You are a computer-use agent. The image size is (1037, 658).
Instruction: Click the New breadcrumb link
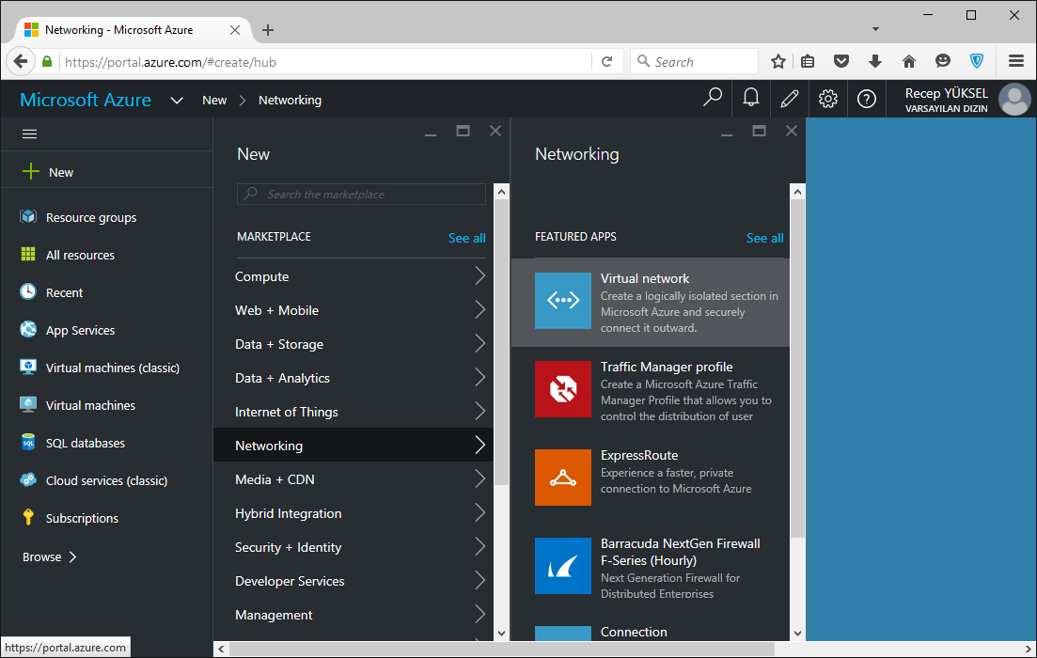214,100
